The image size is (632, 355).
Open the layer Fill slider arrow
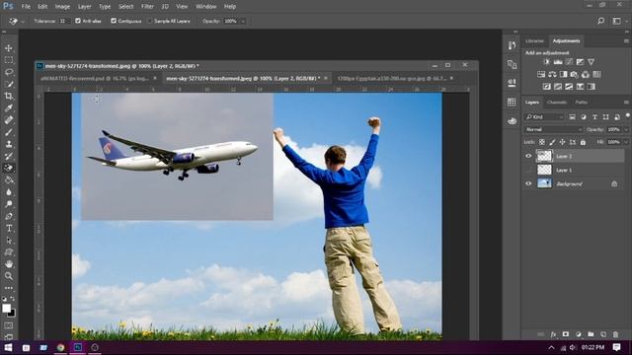coord(626,142)
